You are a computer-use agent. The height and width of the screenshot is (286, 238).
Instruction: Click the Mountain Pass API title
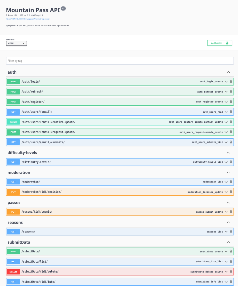(33, 10)
